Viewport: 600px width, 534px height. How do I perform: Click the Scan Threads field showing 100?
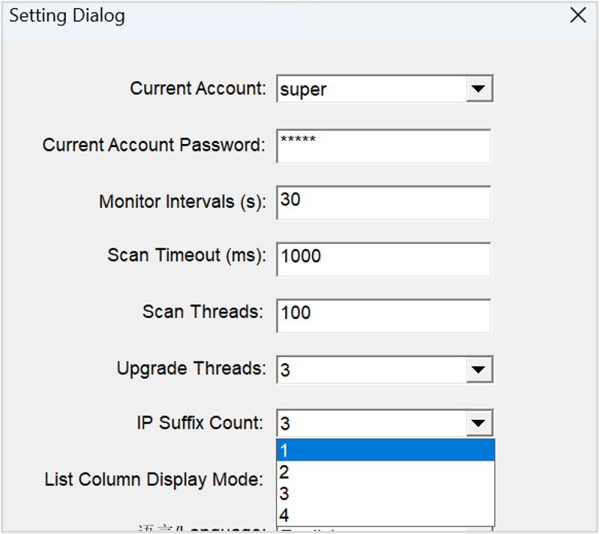[383, 315]
